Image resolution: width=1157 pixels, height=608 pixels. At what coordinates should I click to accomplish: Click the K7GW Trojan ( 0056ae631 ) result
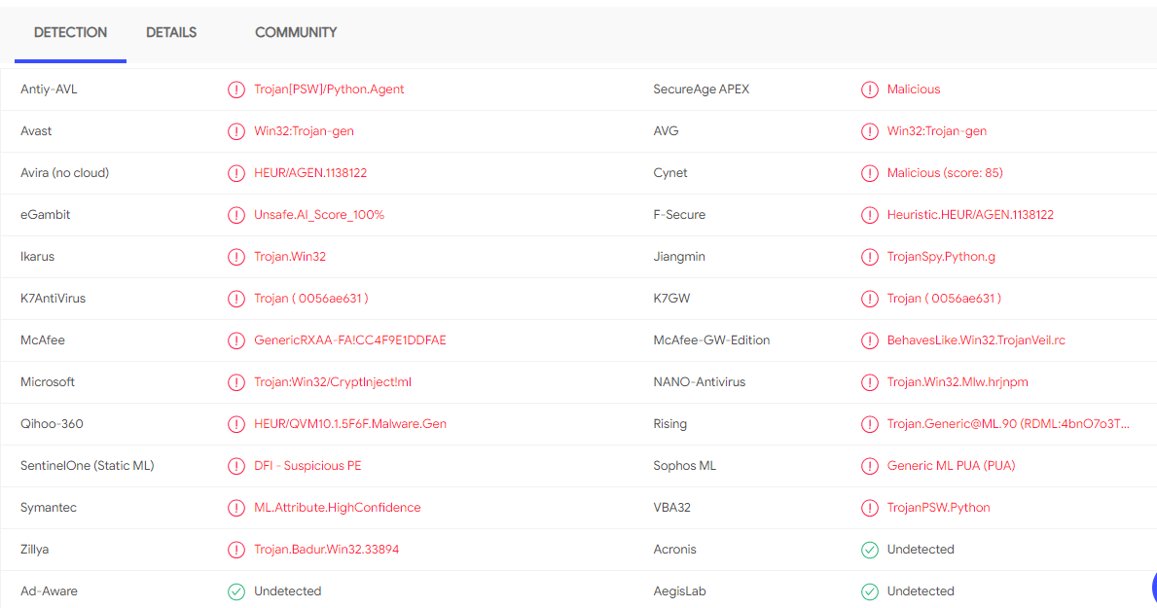945,298
